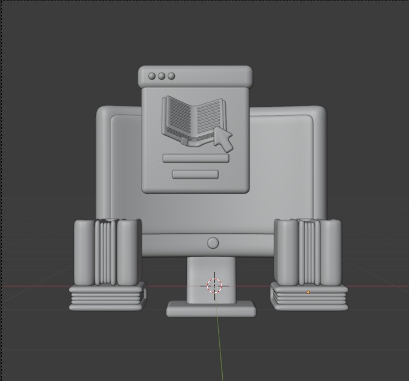This screenshot has width=409, height=381.
Task: Select the flat stacked books under left upright books
Action: (x=107, y=296)
